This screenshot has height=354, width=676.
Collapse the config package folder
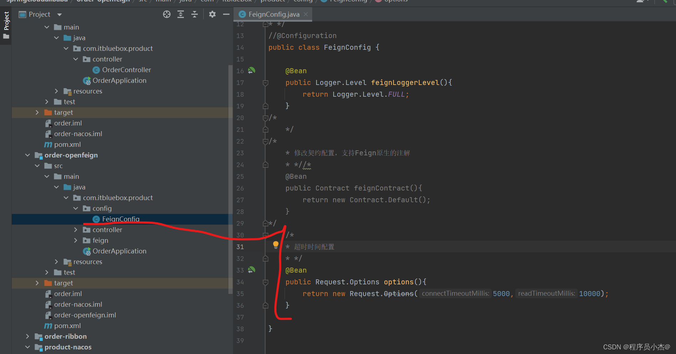[x=76, y=208]
